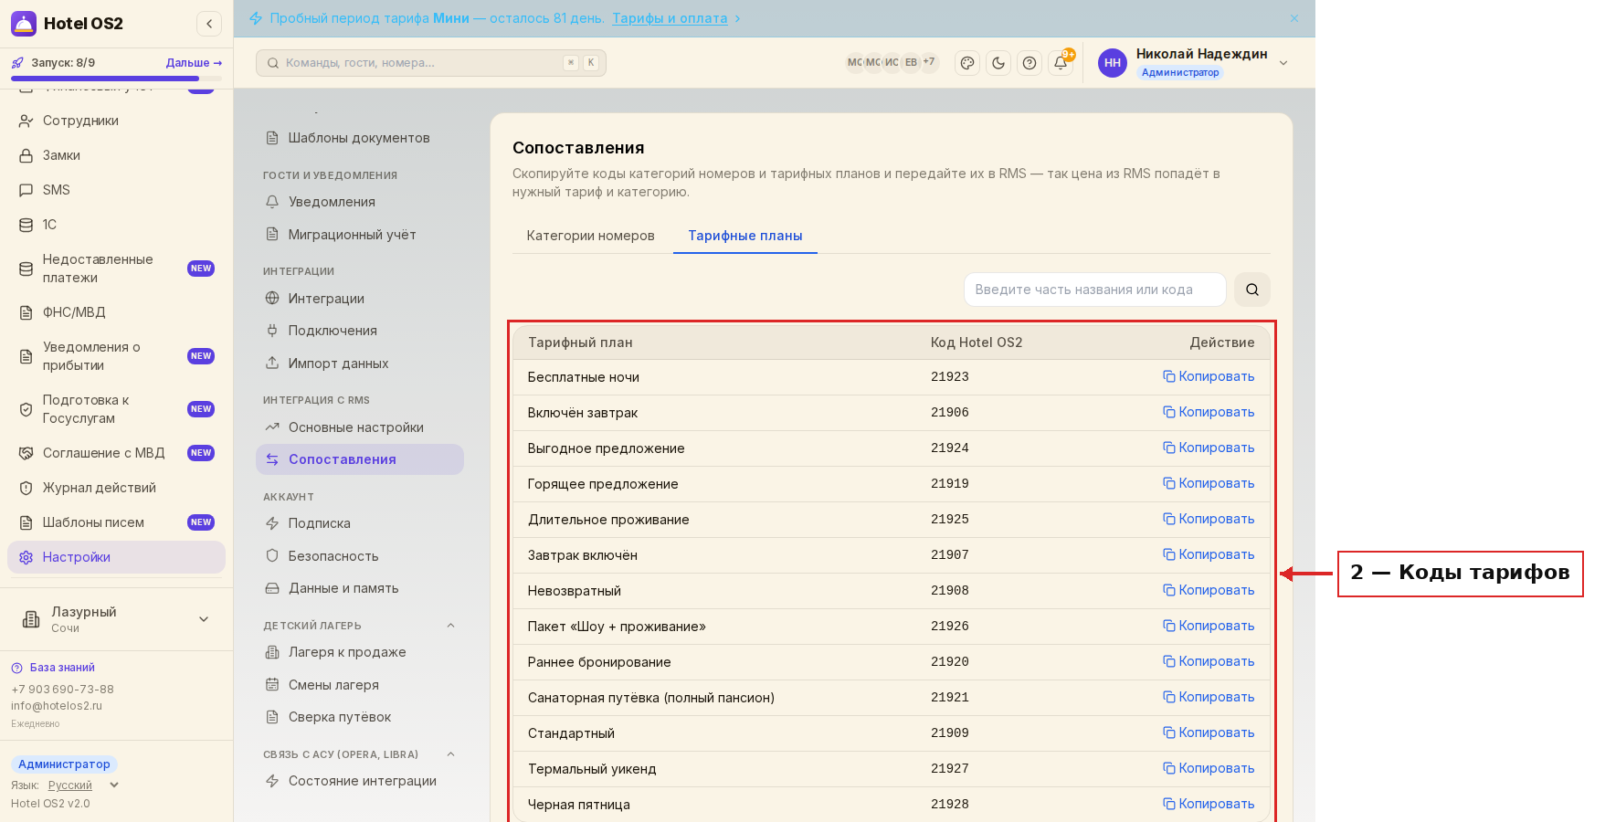The width and height of the screenshot is (1605, 822).
Task: Copy the code for Невозвратный tariff
Action: (1209, 590)
